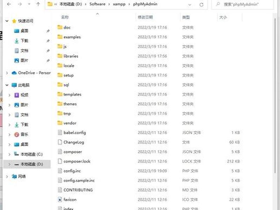Go up one folder level arrow
280x210 pixels.
pyautogui.click(x=38, y=4)
